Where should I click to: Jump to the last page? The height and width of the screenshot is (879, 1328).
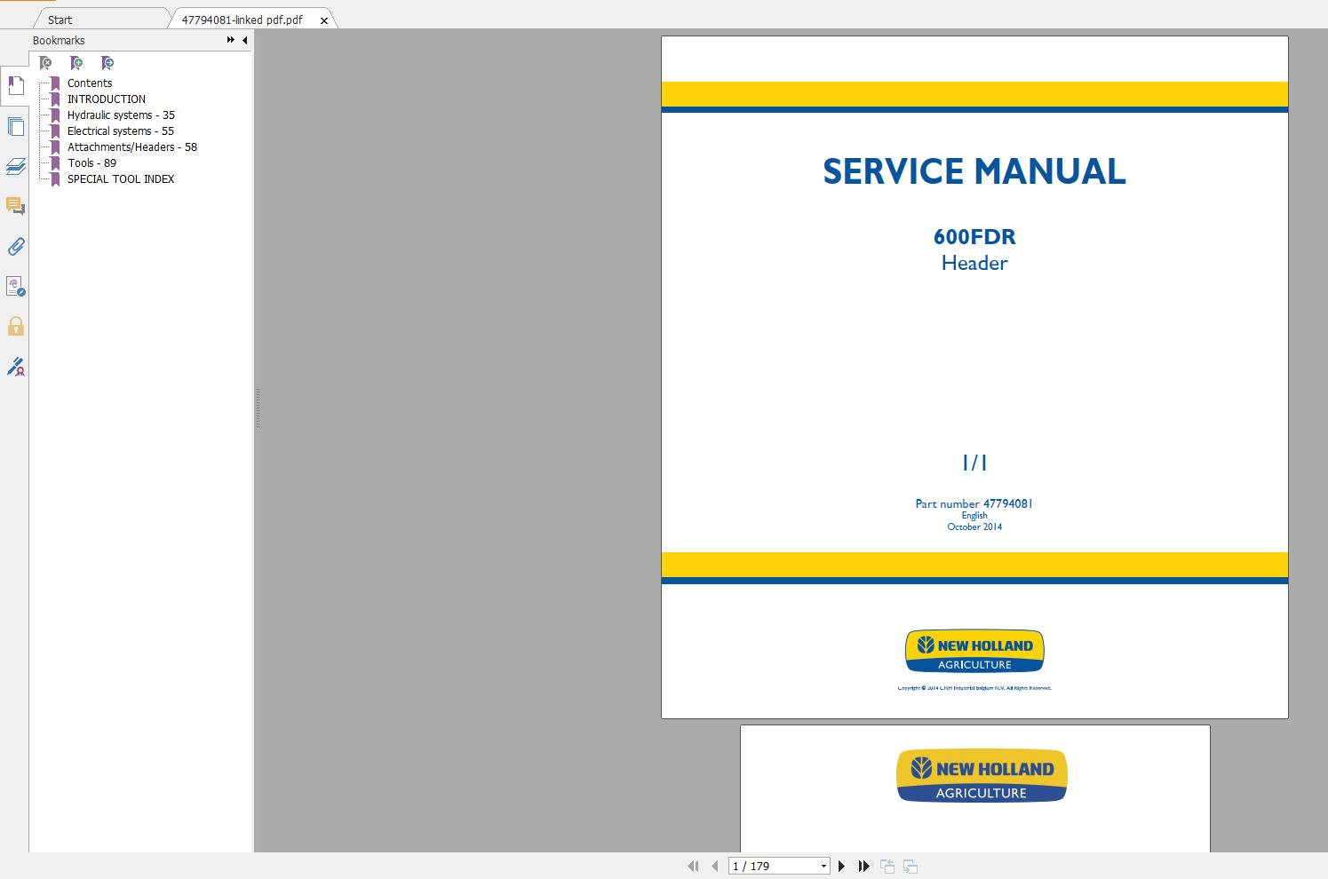[863, 866]
